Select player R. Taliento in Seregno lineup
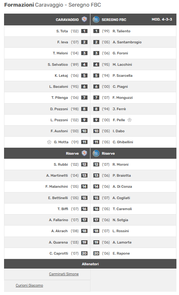This screenshot has height=295, width=179. [x=121, y=31]
